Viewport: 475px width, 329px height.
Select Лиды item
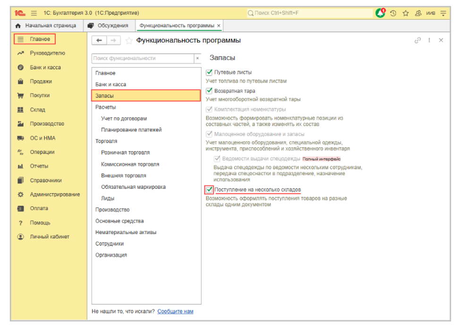coord(146,198)
